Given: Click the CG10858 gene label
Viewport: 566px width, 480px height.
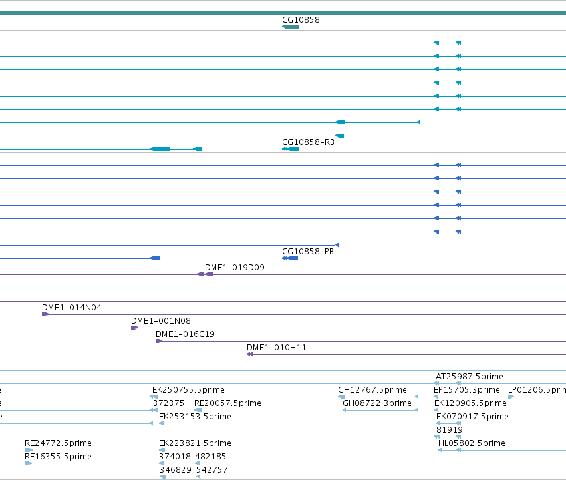Looking at the screenshot, I should click(x=301, y=20).
